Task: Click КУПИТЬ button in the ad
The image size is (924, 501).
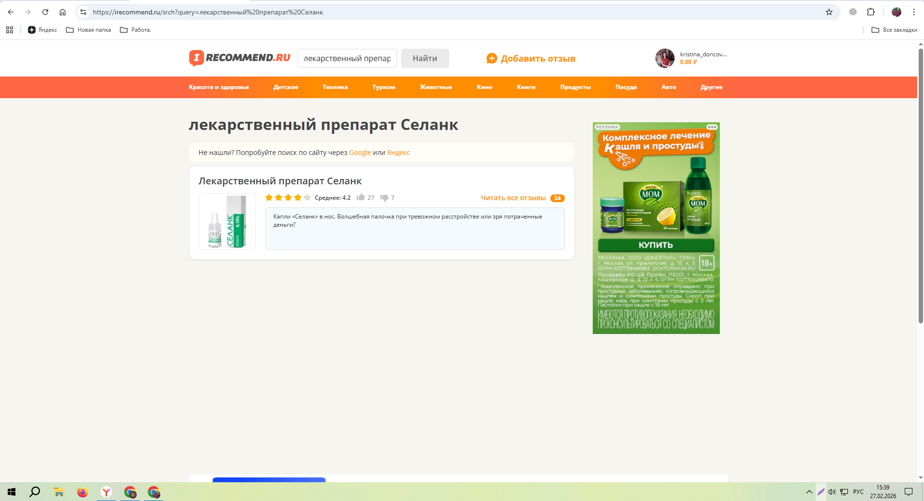Action: (x=656, y=245)
